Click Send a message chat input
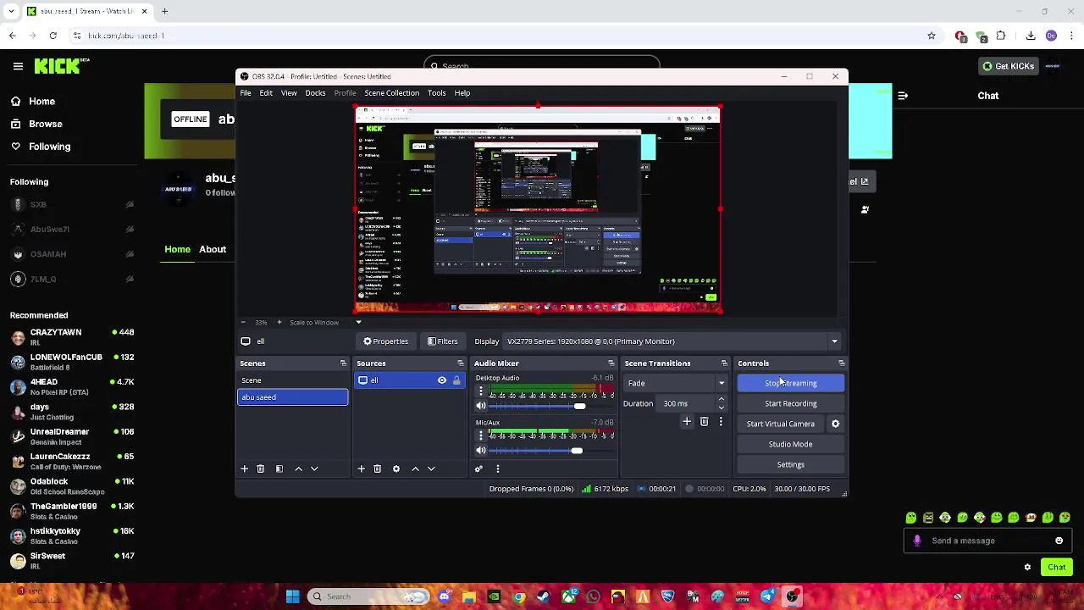Screen dimensions: 1084x610 coord(987,541)
